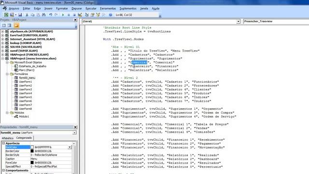This screenshot has height=174, width=309.
Task: Click the Redo arrow icon
Action: tap(56, 15)
